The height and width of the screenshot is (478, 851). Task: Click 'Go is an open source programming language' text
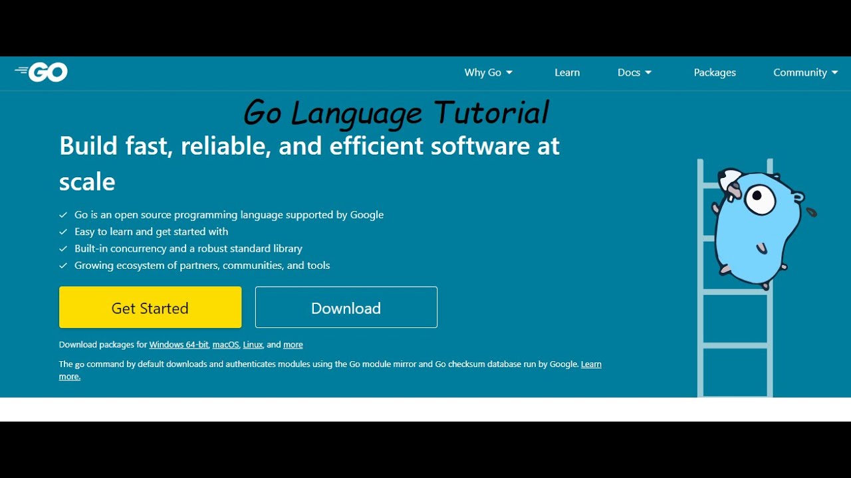point(229,214)
